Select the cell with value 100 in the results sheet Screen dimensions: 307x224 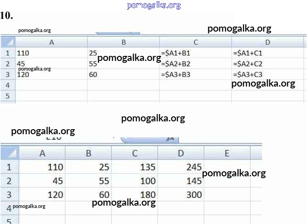pyautogui.click(x=134, y=181)
